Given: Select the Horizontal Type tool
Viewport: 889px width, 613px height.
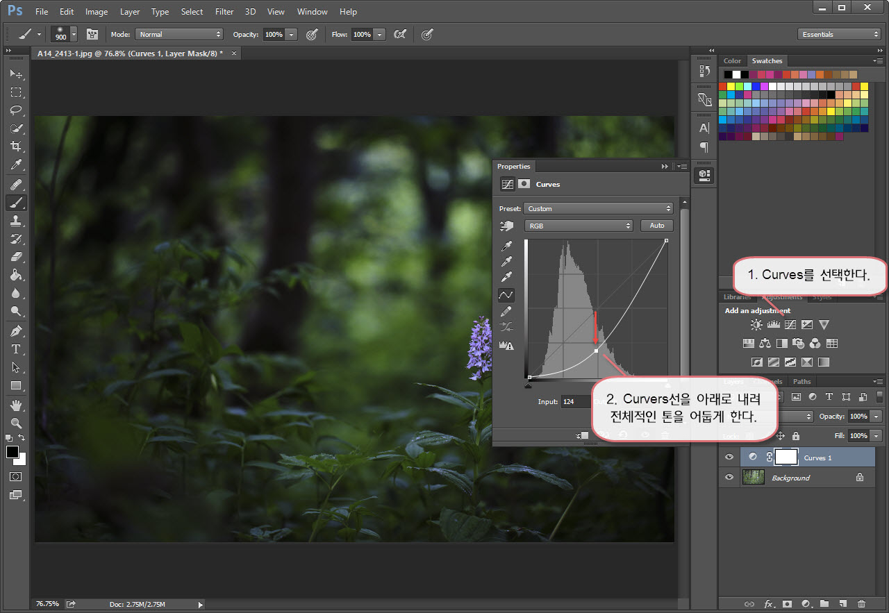Looking at the screenshot, I should pyautogui.click(x=16, y=349).
